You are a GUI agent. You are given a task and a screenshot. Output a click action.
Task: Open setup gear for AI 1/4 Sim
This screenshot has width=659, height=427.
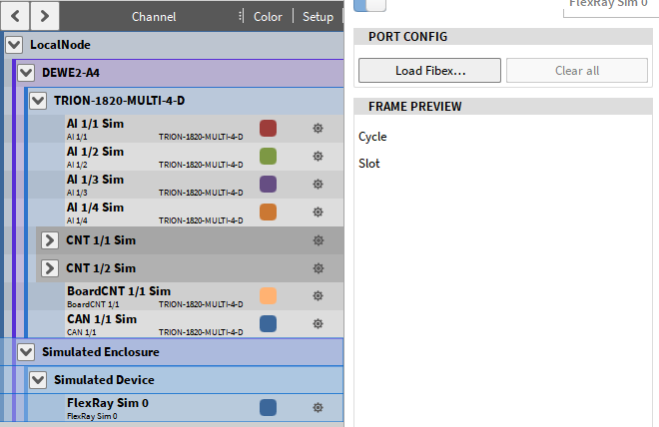pos(318,213)
